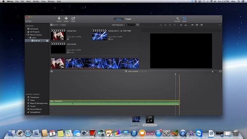Click the fullscreen arrows icon in window corner
The image size is (247, 139).
click(221, 17)
